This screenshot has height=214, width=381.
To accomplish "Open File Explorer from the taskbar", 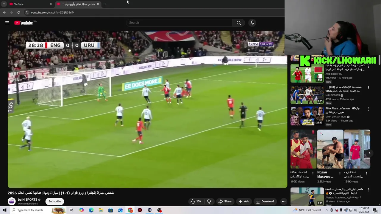I will [101, 210].
